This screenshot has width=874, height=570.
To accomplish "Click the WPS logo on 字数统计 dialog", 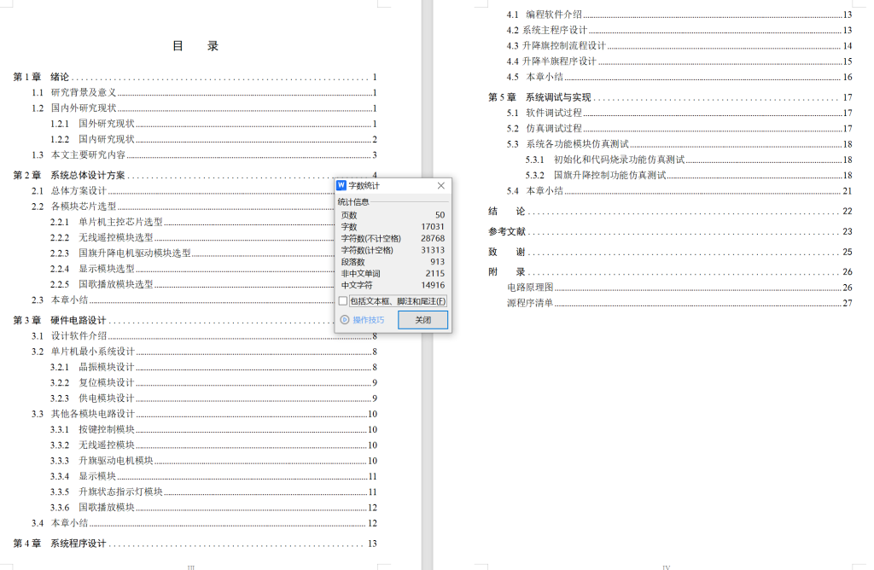I will click(x=343, y=186).
